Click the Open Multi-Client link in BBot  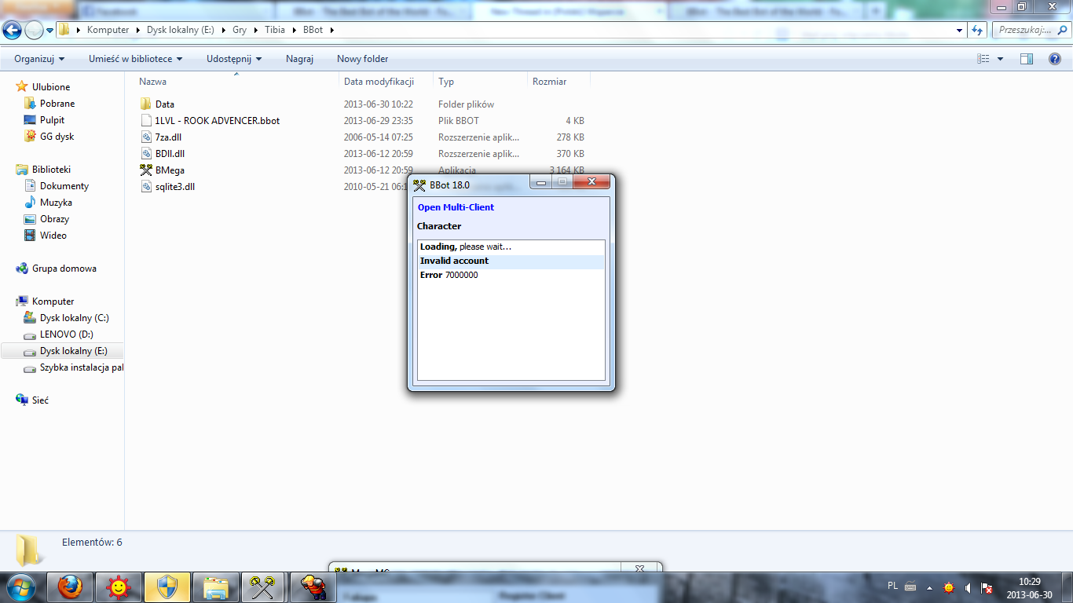[456, 207]
